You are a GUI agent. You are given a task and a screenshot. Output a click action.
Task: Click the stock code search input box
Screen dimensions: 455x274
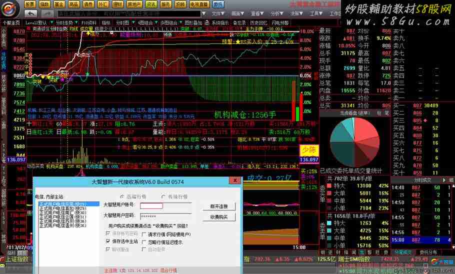[x=128, y=13]
